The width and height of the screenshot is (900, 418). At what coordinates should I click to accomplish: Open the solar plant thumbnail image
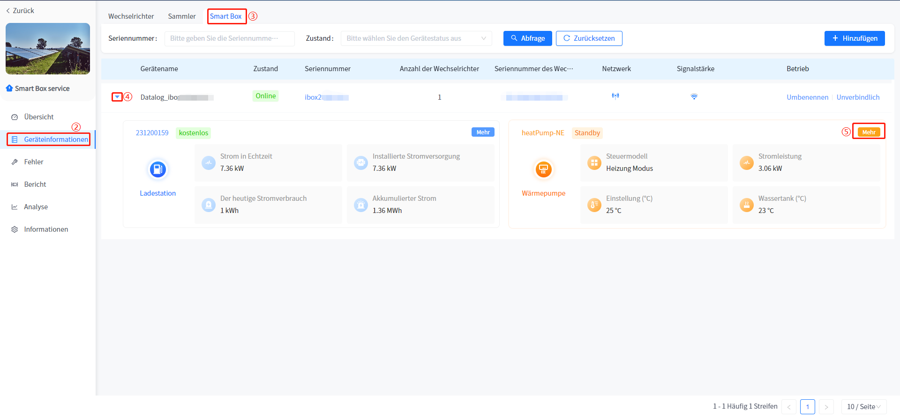(48, 49)
